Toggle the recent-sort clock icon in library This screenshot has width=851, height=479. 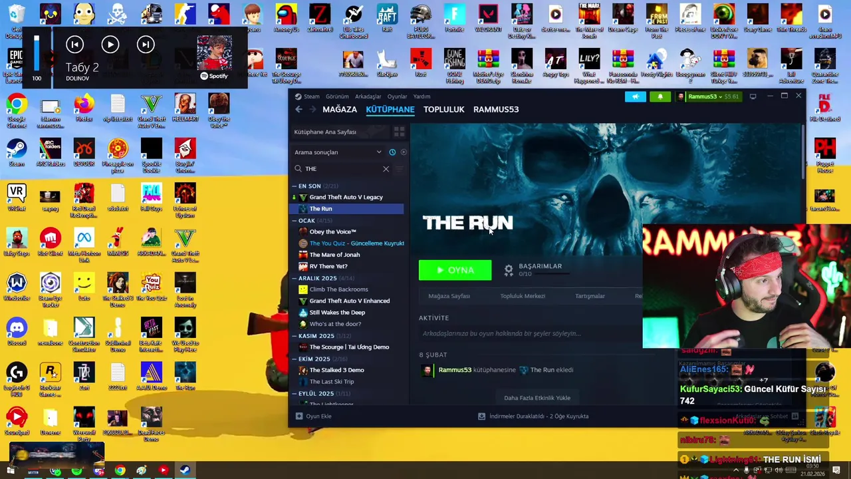392,152
